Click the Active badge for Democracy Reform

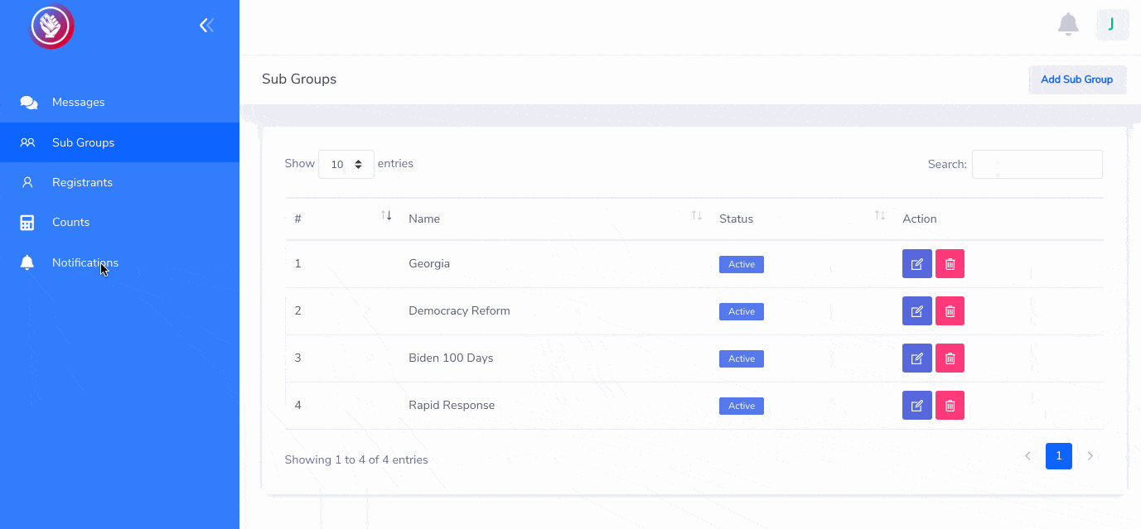click(x=742, y=311)
